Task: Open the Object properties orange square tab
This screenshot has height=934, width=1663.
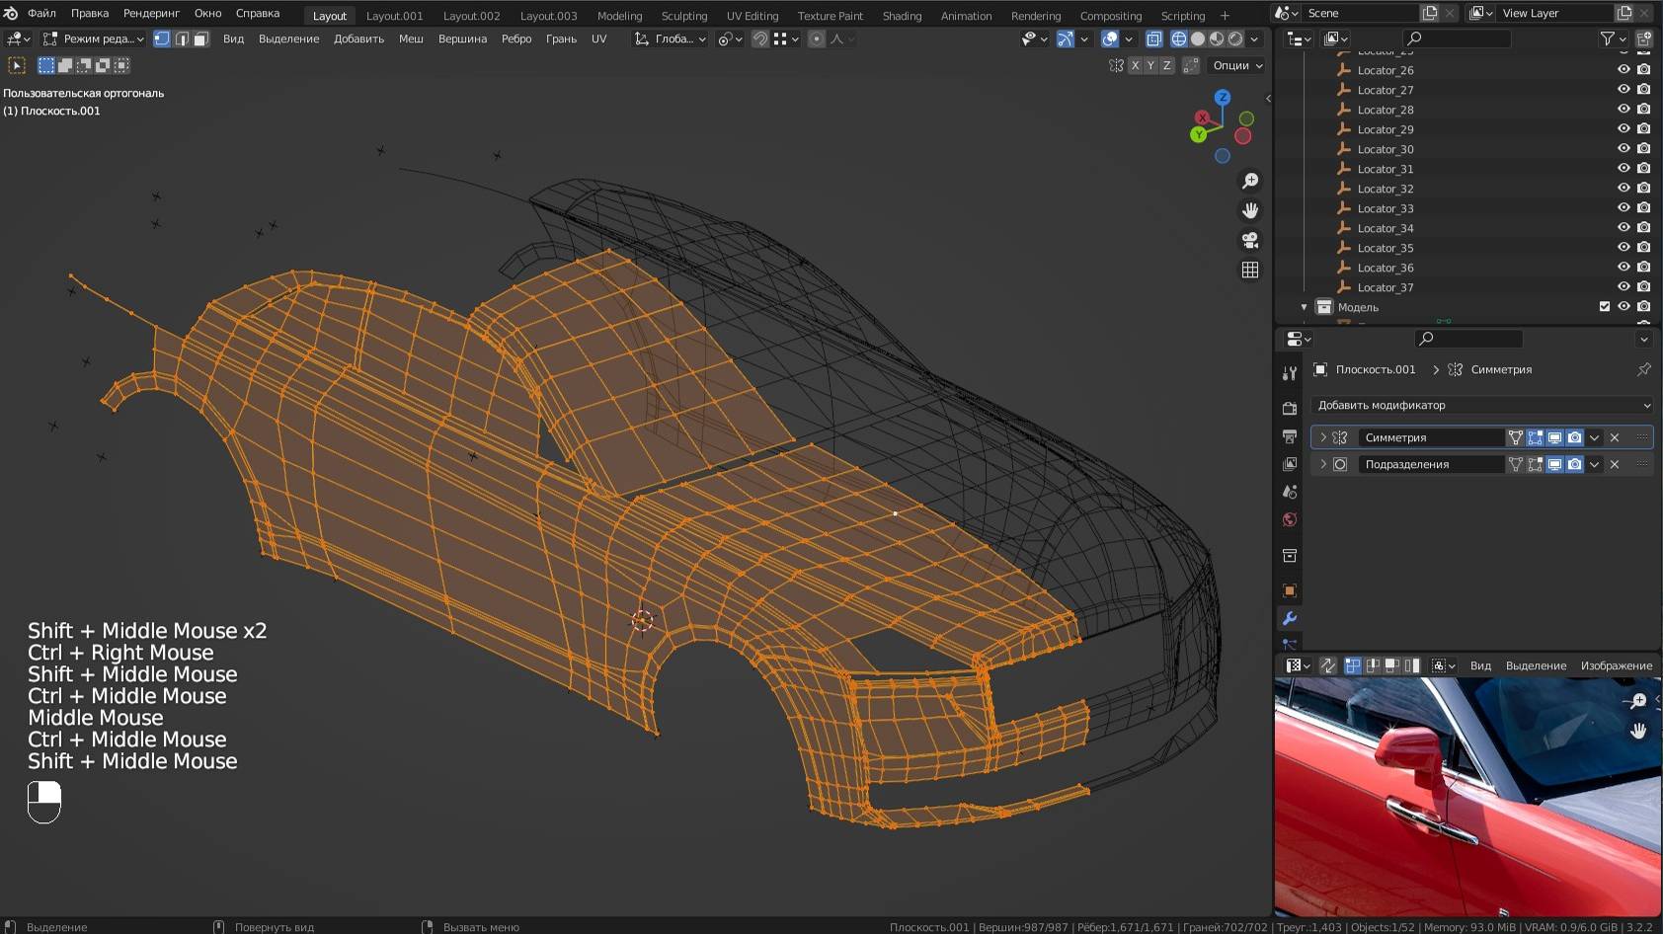Action: (1289, 590)
